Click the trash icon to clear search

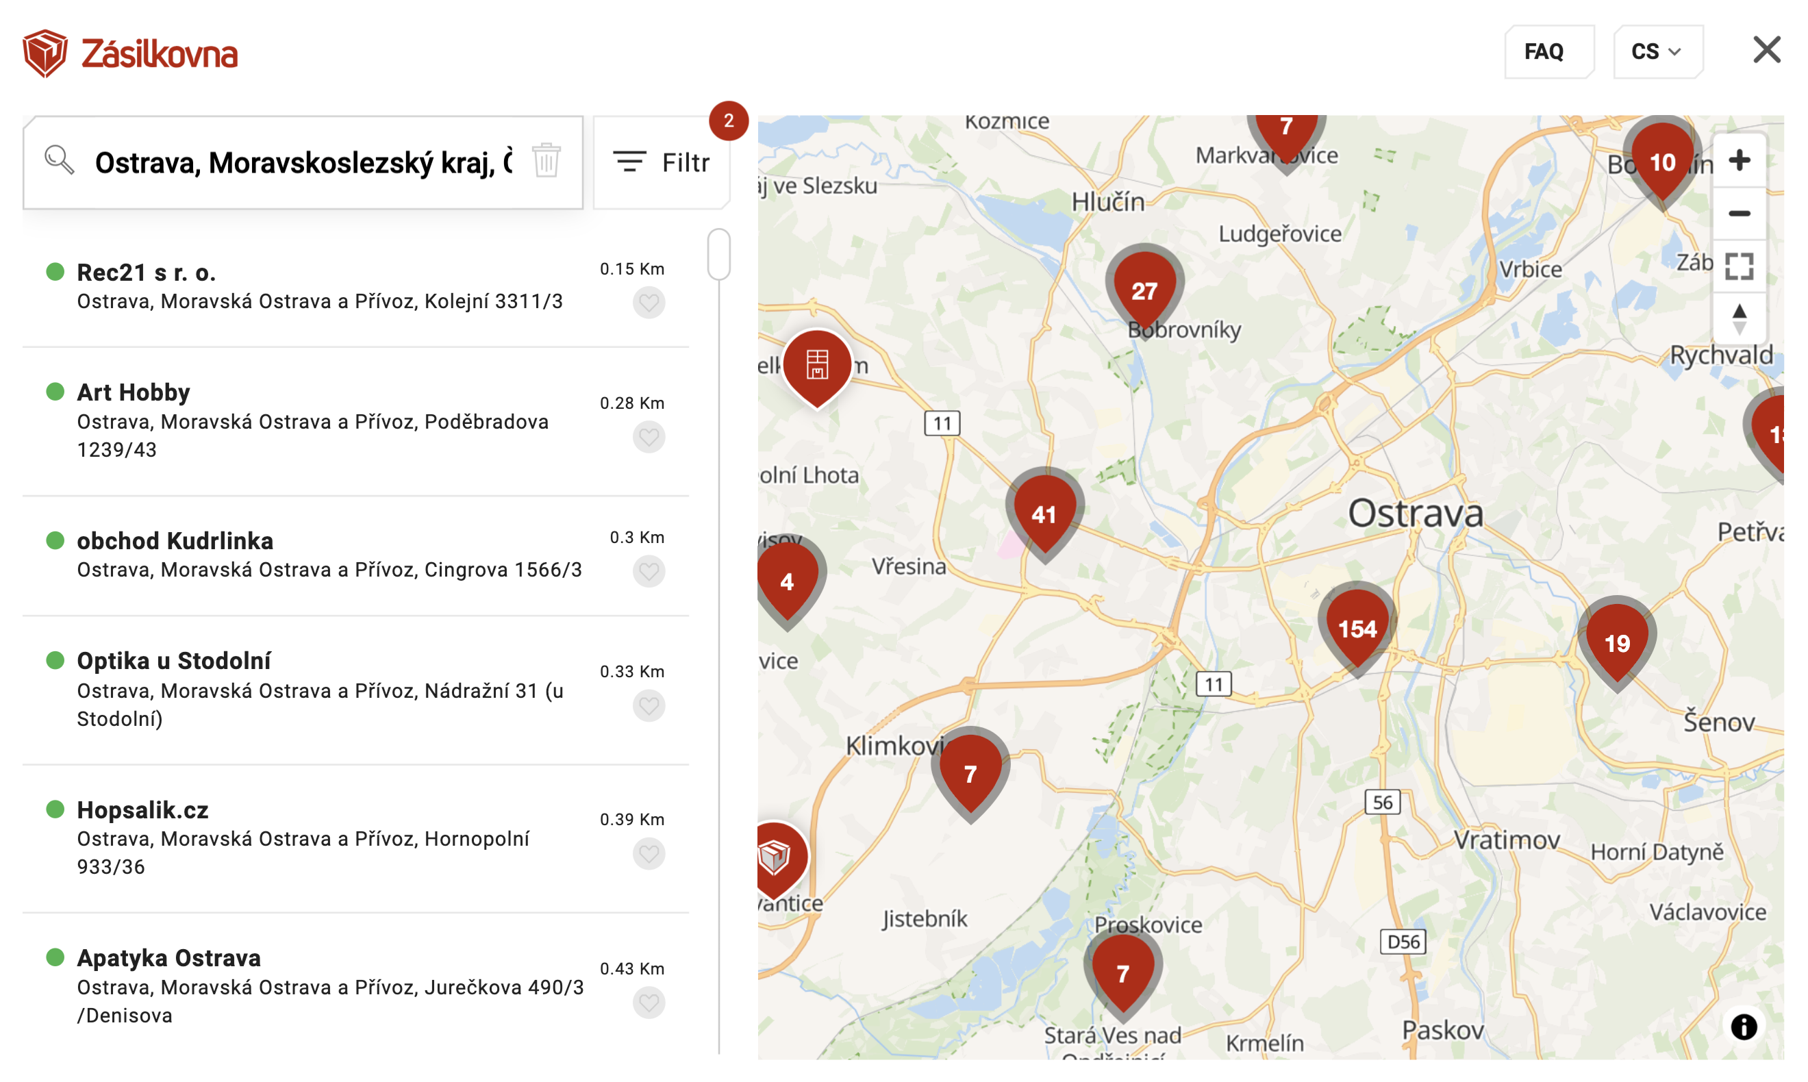click(x=545, y=161)
